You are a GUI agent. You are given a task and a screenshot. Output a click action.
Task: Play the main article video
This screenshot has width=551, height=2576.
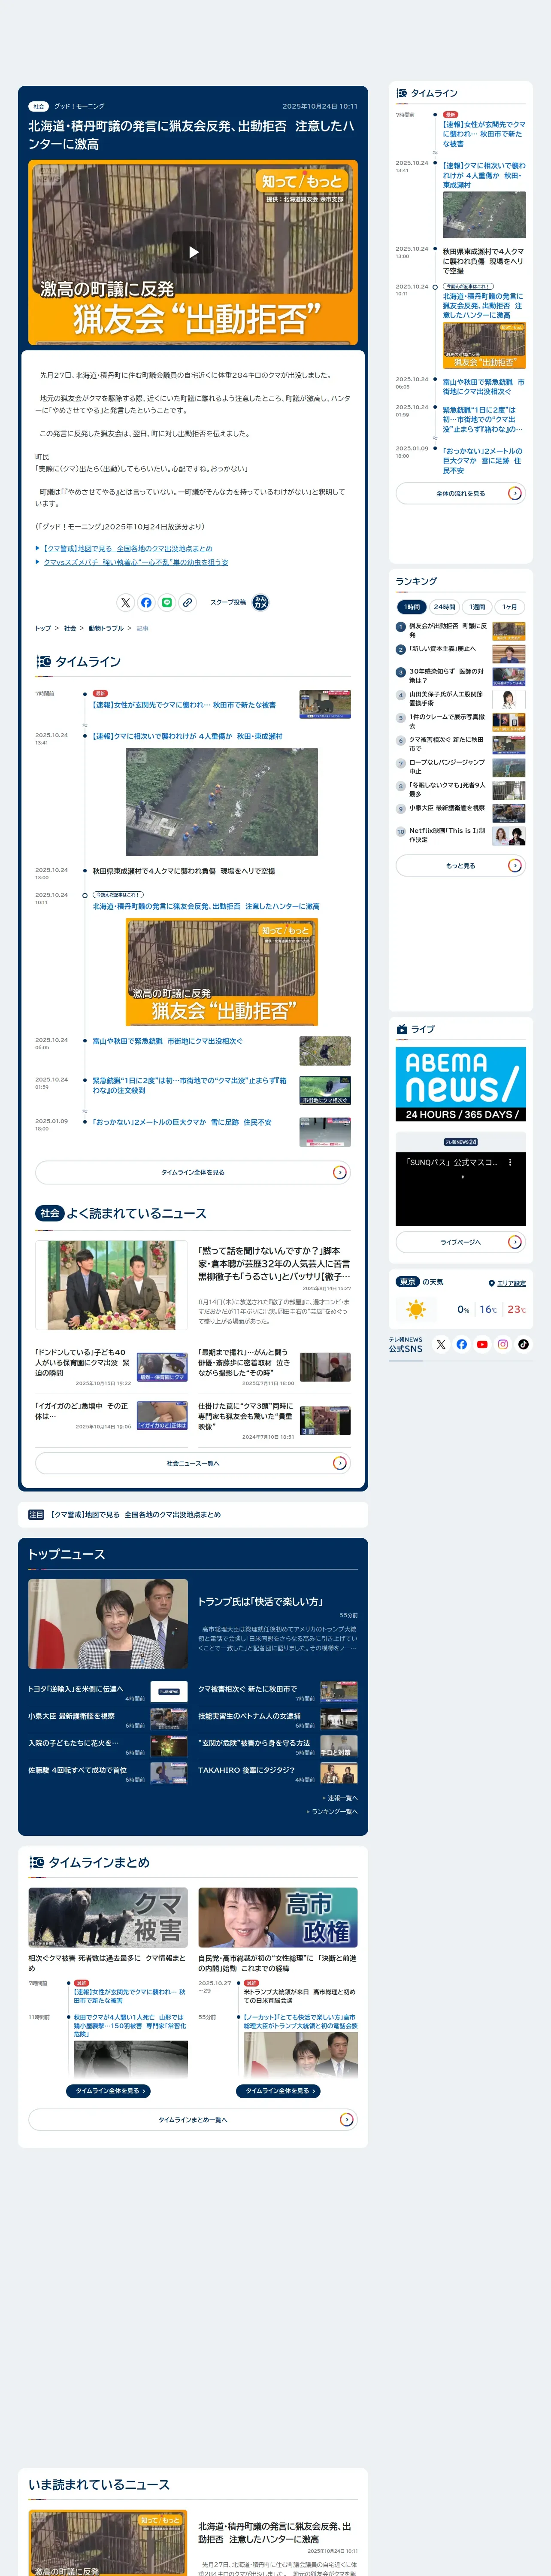click(193, 252)
